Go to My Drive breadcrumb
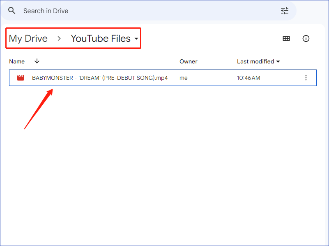Viewport: 329px width, 246px height. point(28,38)
